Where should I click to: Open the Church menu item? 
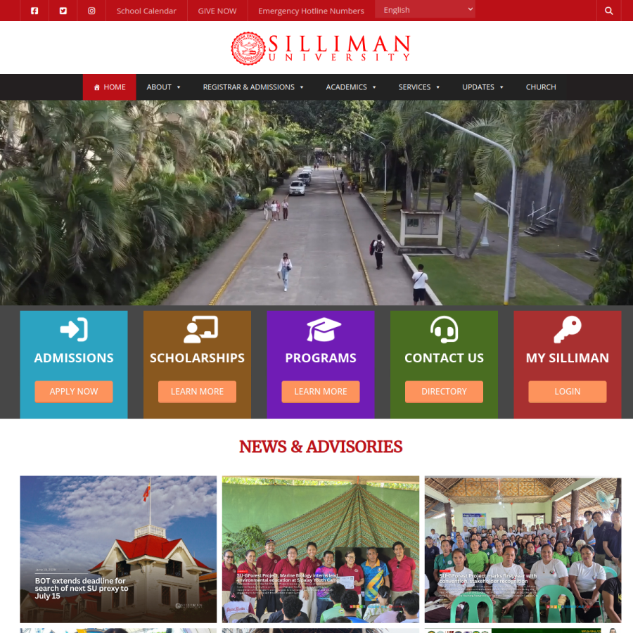(541, 87)
